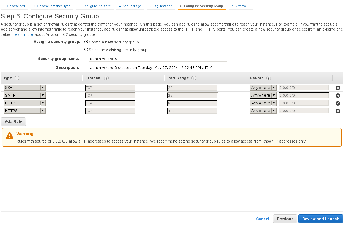The width and height of the screenshot is (346, 226).
Task: Choose 'Select an existing security group' option
Action: click(x=86, y=50)
